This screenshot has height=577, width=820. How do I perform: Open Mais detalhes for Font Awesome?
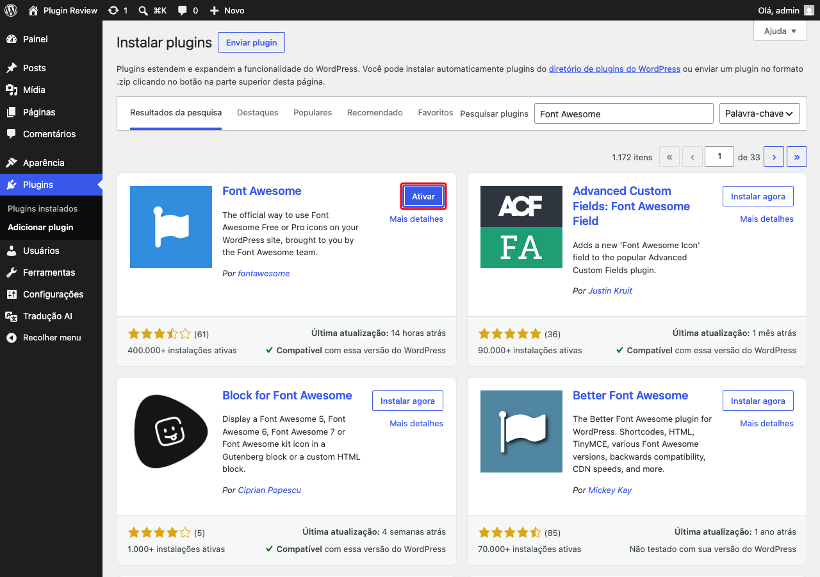pyautogui.click(x=416, y=219)
